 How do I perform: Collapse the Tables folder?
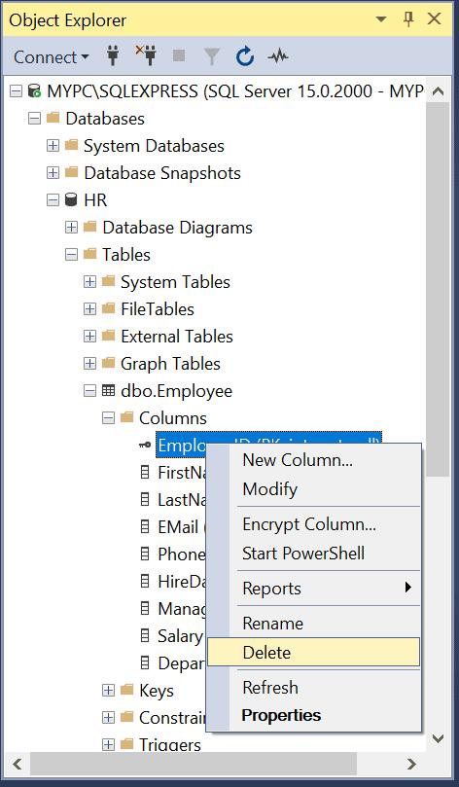pyautogui.click(x=71, y=255)
